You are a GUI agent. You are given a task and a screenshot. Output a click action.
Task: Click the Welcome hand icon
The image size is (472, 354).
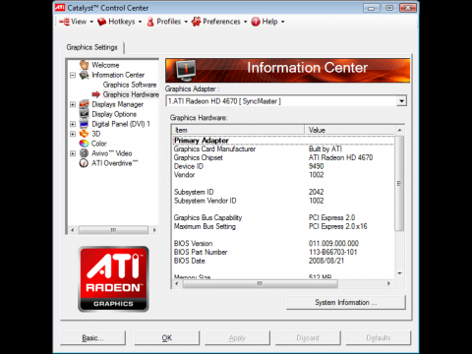[x=85, y=65]
